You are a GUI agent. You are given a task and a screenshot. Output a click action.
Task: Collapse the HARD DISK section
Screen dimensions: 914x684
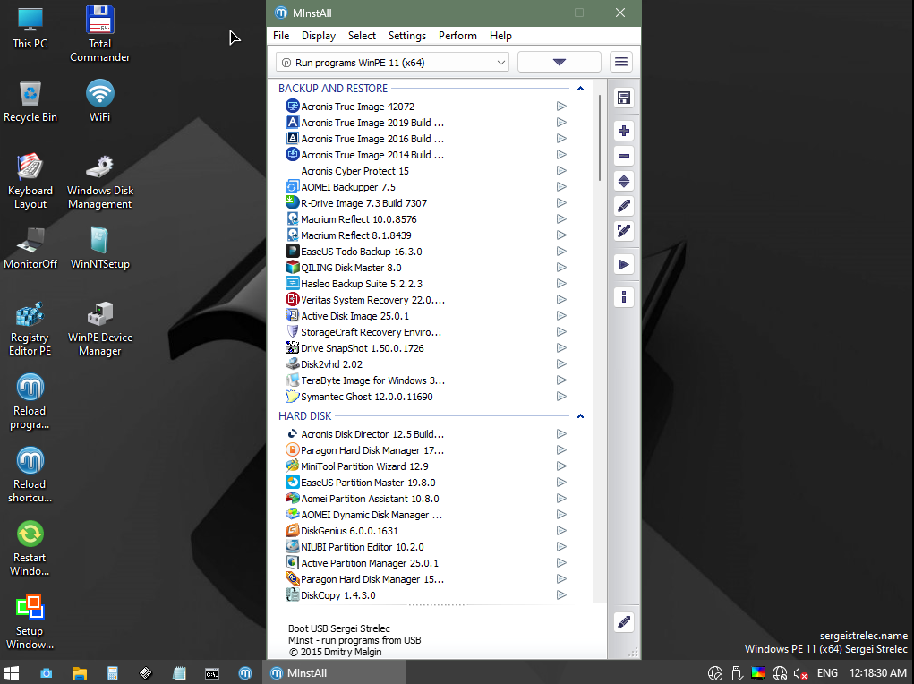580,416
